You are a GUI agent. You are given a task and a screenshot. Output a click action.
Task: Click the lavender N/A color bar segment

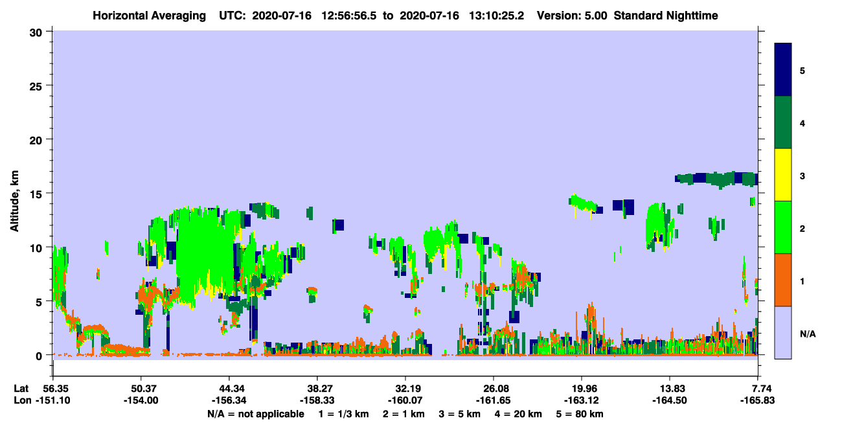click(783, 332)
